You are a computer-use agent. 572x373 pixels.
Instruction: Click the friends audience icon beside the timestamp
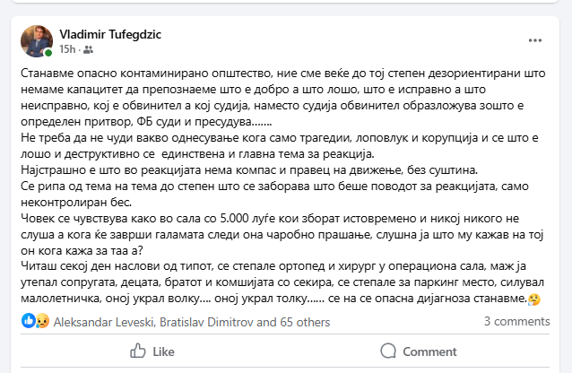[x=85, y=48]
